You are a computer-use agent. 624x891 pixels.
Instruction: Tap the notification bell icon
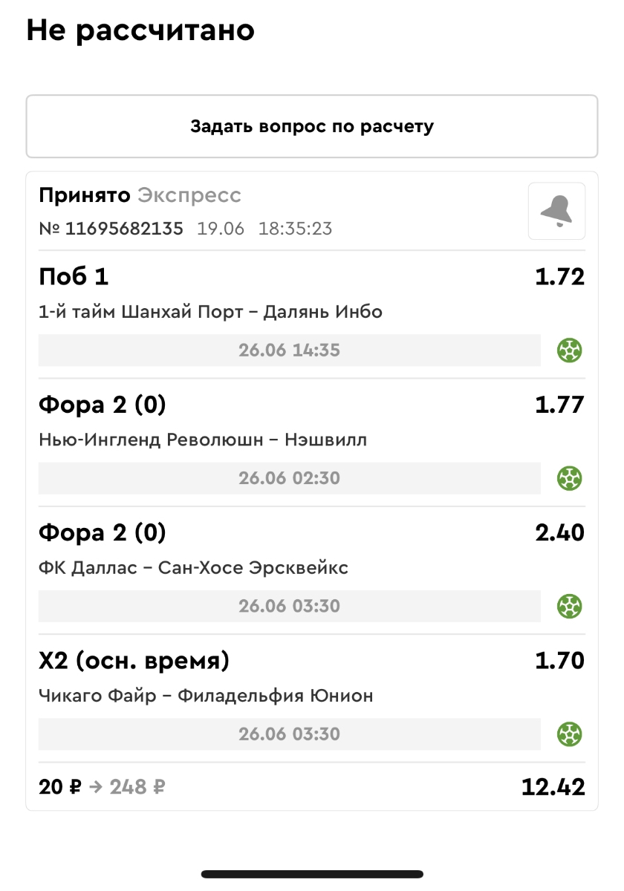(556, 212)
